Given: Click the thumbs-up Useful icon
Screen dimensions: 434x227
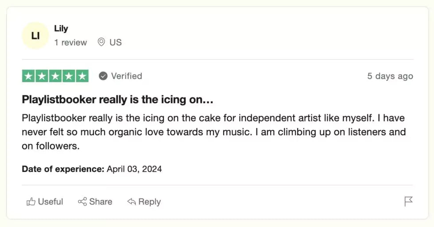Looking at the screenshot, I should [31, 202].
